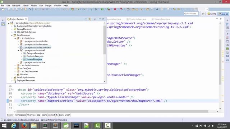
Task: Open the Help menu
Action: (x=65, y=5)
